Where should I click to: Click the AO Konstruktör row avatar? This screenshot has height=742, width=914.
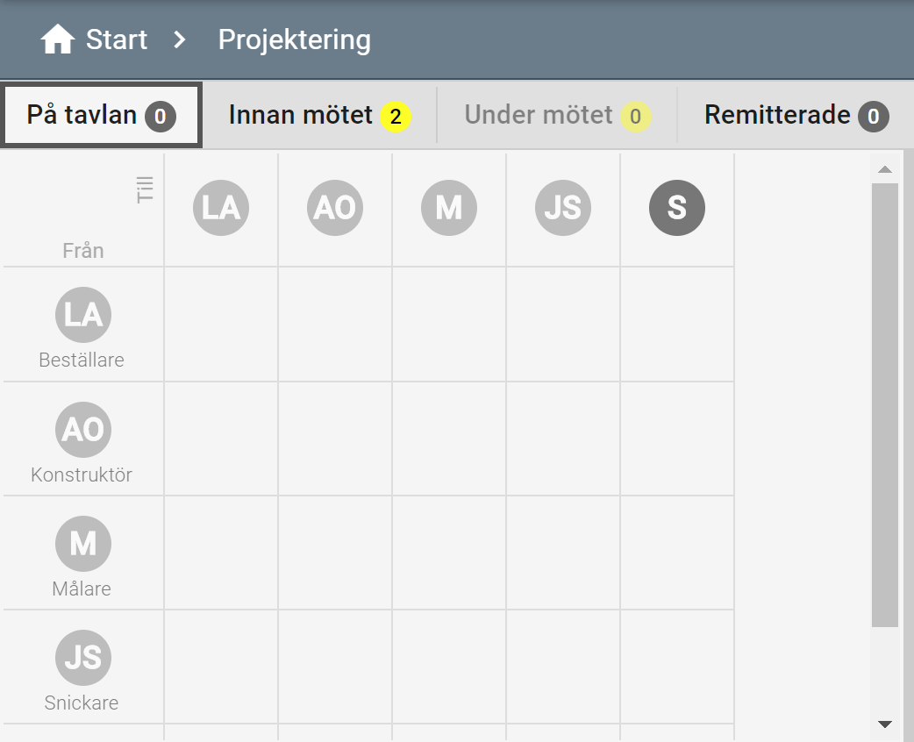click(83, 430)
